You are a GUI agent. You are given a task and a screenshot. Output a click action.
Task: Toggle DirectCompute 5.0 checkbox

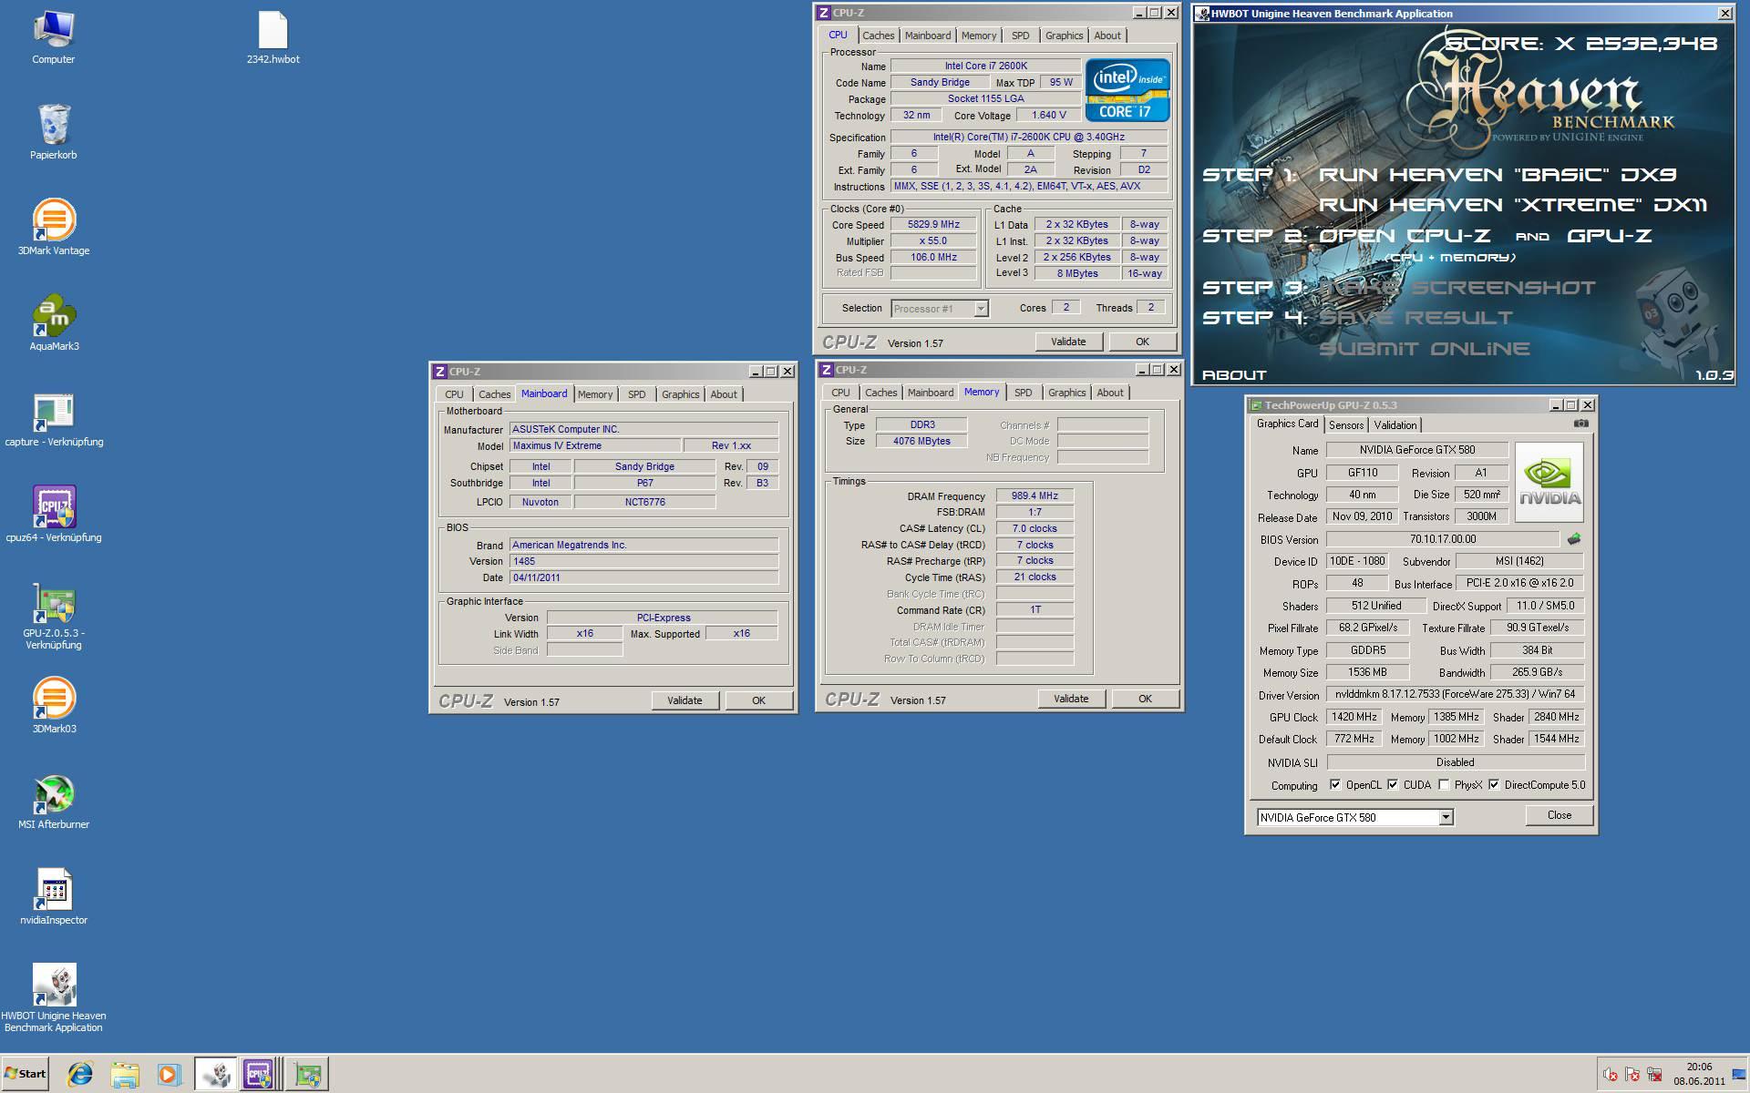coord(1494,784)
